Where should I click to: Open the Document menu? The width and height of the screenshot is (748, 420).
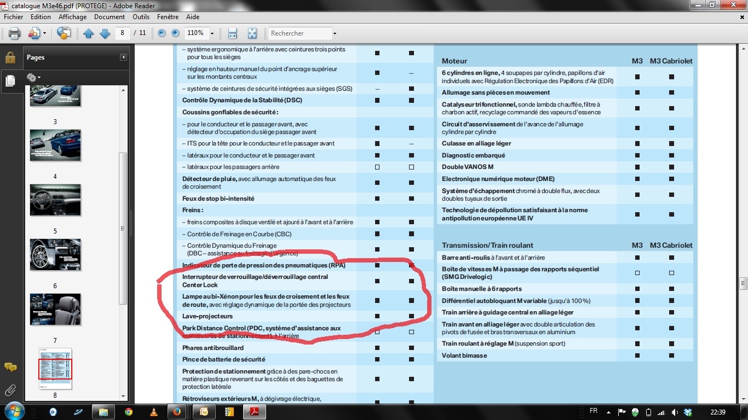110,17
